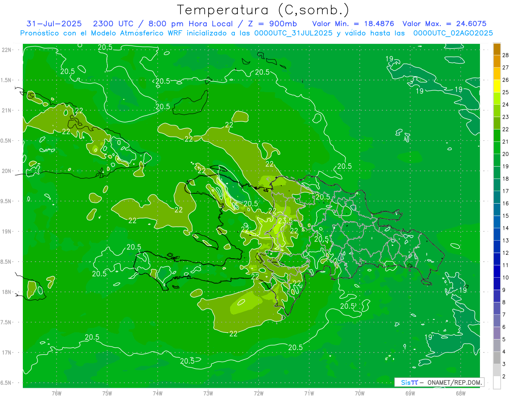Click the Temperatura (C,somb.) chart title
Viewport: 517px width, 399px height.
[263, 9]
